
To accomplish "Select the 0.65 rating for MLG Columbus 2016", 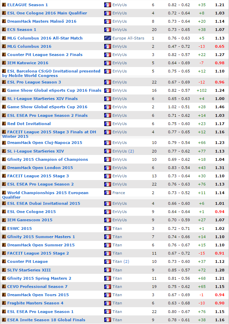I will [x=219, y=46].
